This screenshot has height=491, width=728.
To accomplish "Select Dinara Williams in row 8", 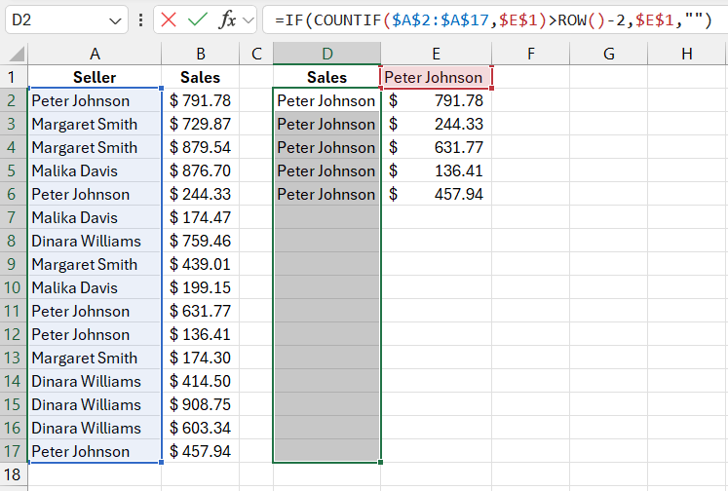I will [x=95, y=241].
